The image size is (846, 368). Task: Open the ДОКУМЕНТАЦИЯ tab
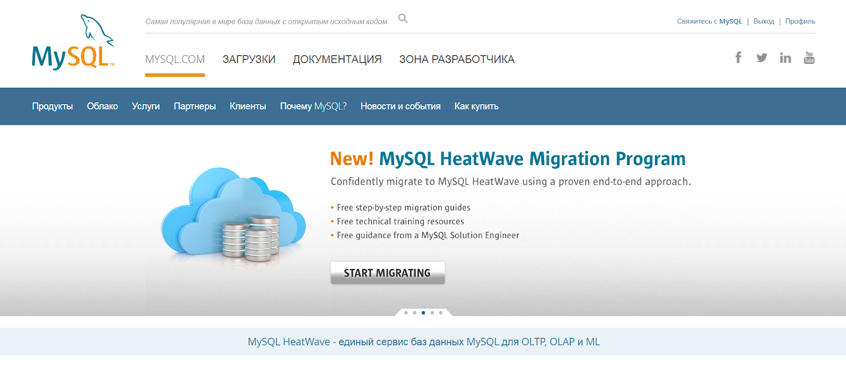337,60
